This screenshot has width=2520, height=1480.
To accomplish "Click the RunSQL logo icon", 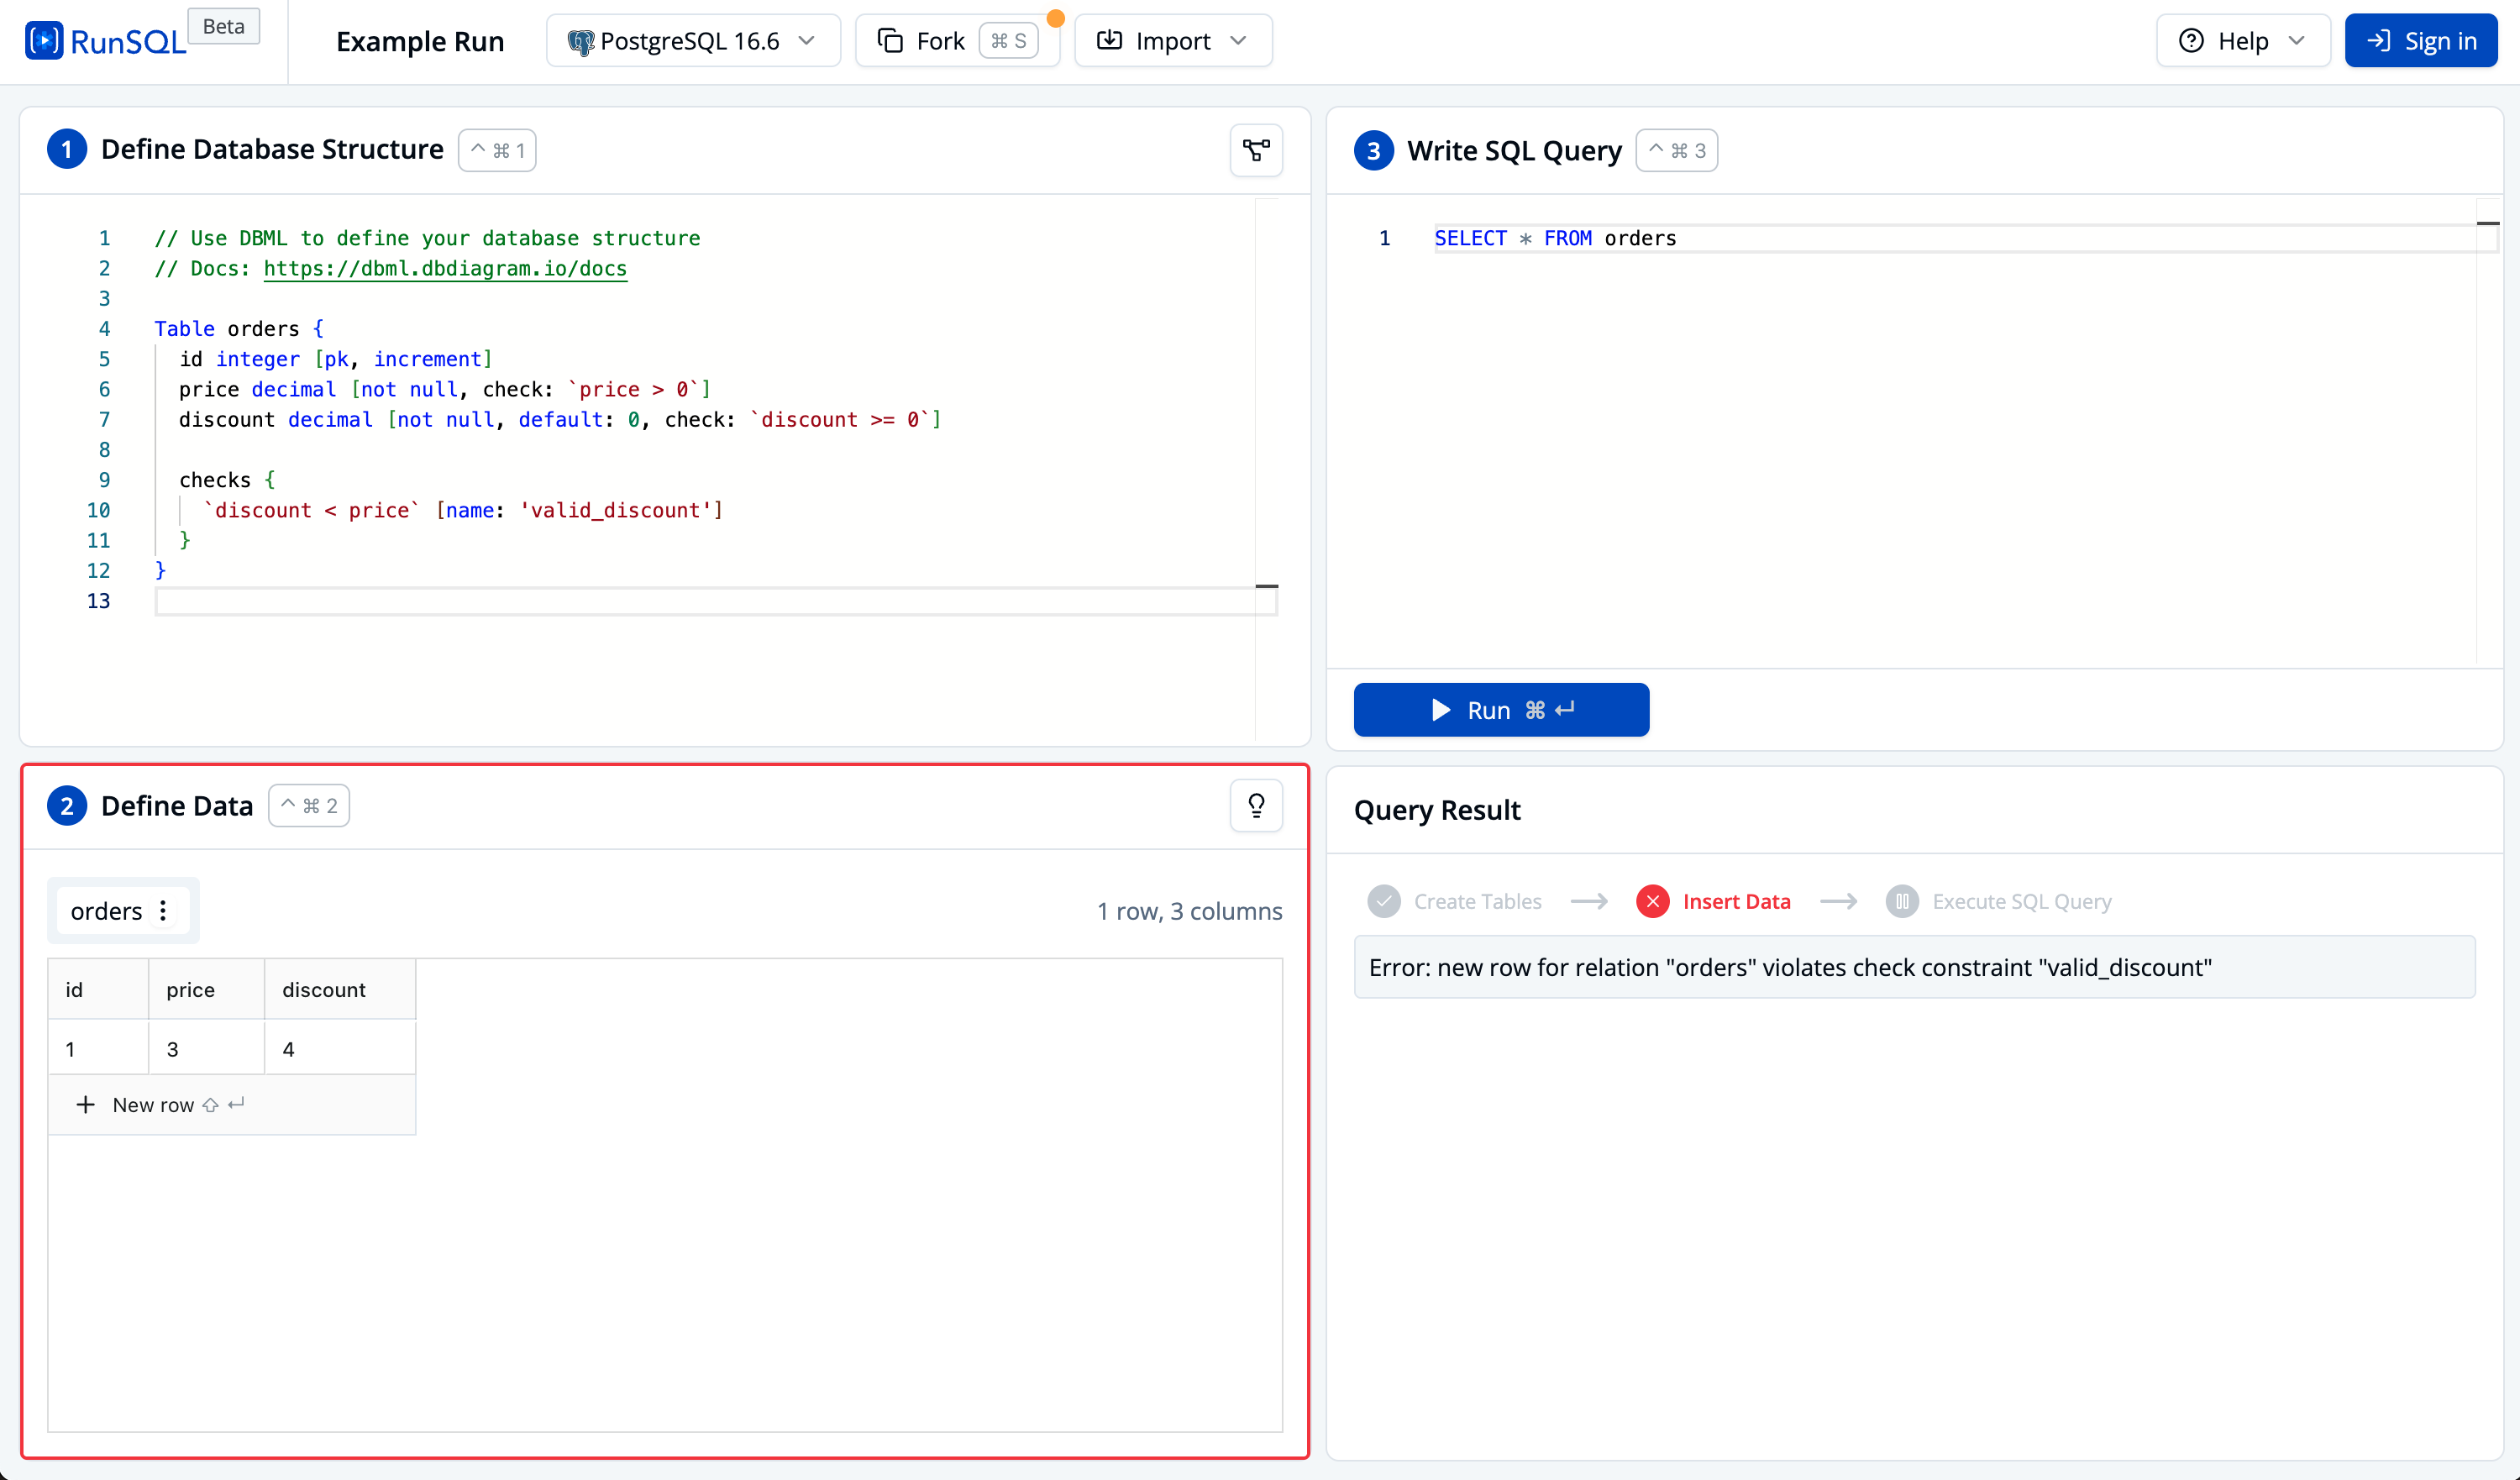I will pyautogui.click(x=44, y=41).
